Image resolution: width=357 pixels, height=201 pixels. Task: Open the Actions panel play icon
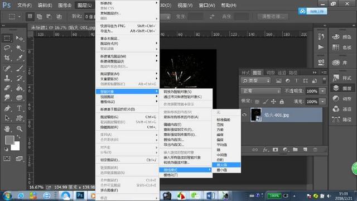pyautogui.click(x=321, y=47)
